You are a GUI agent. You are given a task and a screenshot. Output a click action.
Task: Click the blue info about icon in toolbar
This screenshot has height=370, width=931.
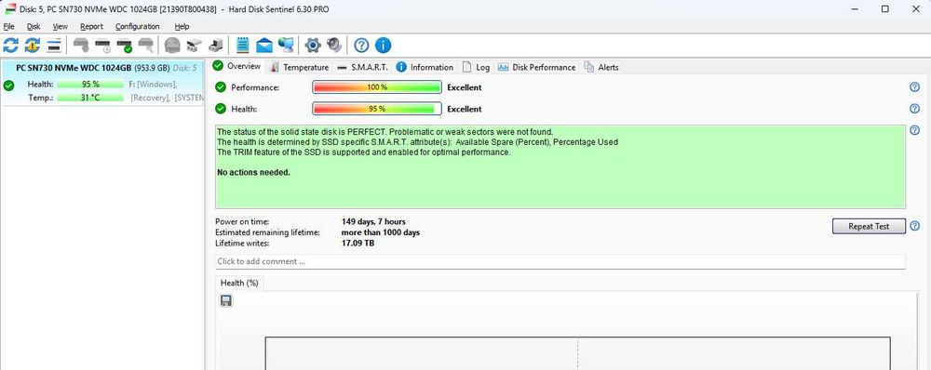383,45
